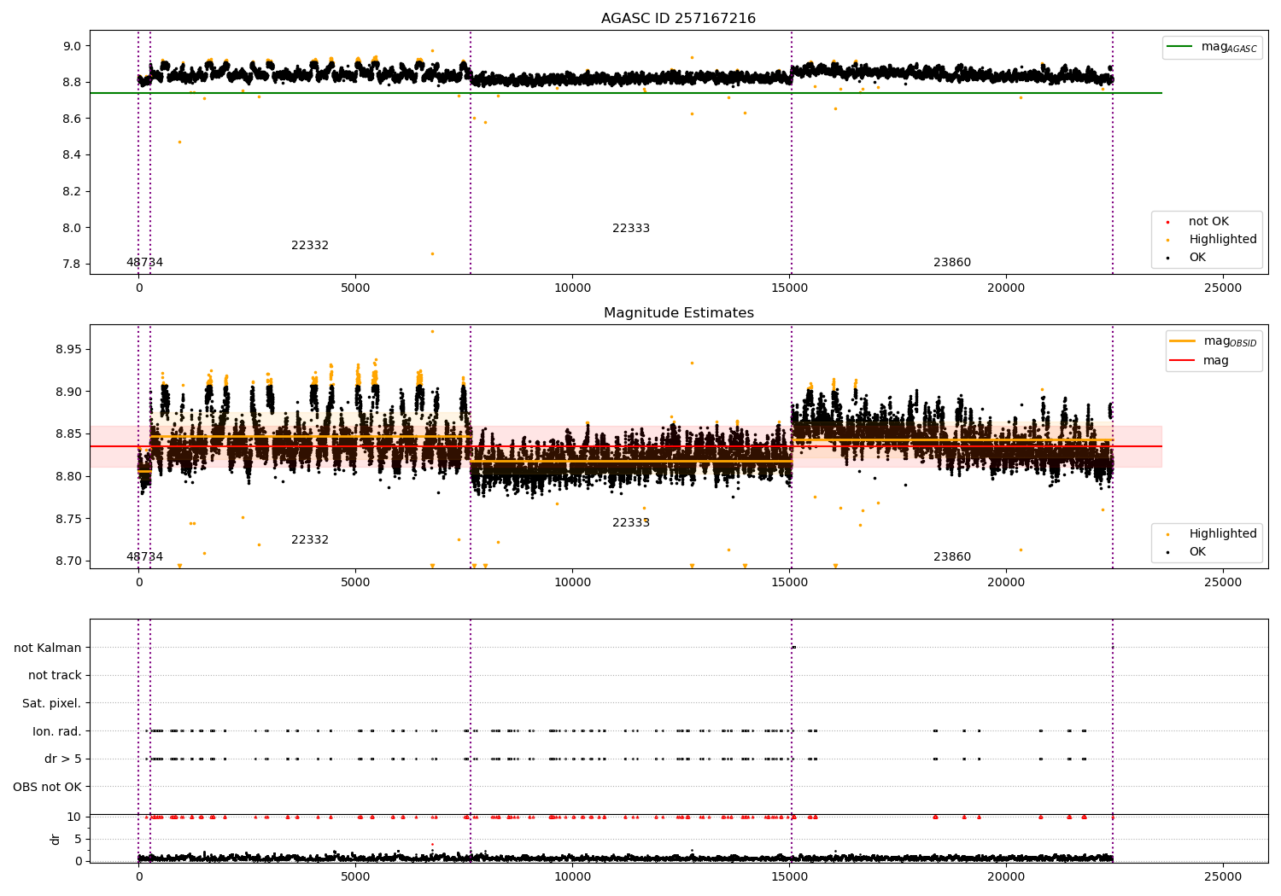1281x896 pixels.
Task: Click the 7.8 y-axis tick in top panel
Action: point(73,265)
